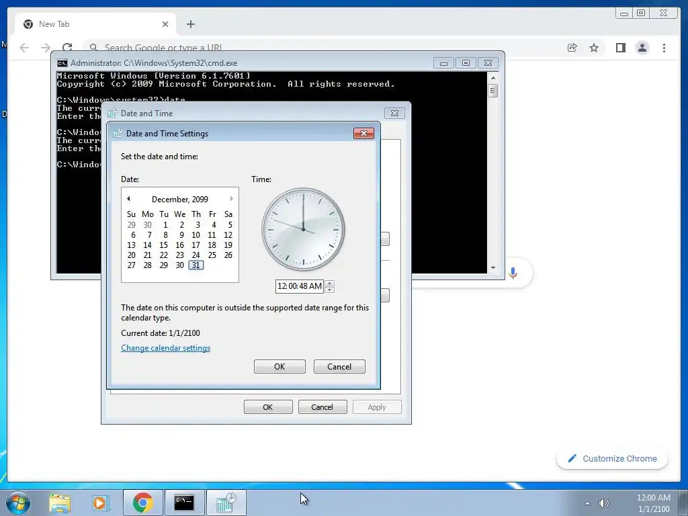This screenshot has height=516, width=688.
Task: Click cmd window scrollbar thumb
Action: (492, 91)
